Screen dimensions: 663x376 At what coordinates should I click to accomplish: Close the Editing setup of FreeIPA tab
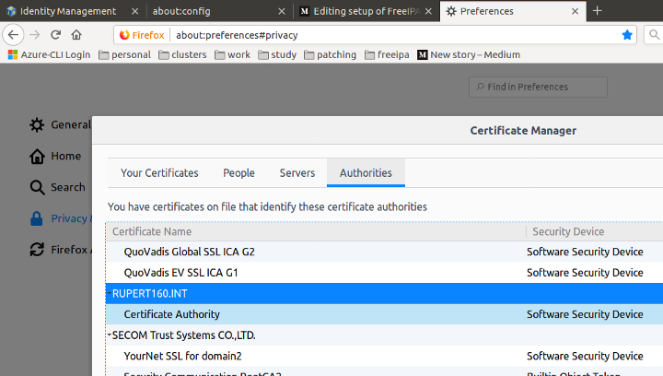pos(428,11)
